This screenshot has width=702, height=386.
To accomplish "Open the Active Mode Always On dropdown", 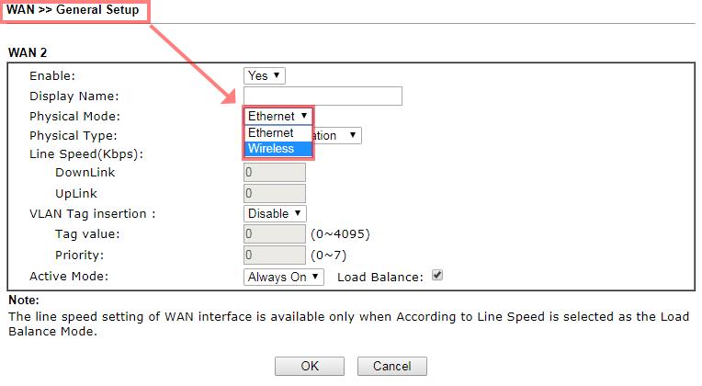I will [284, 276].
